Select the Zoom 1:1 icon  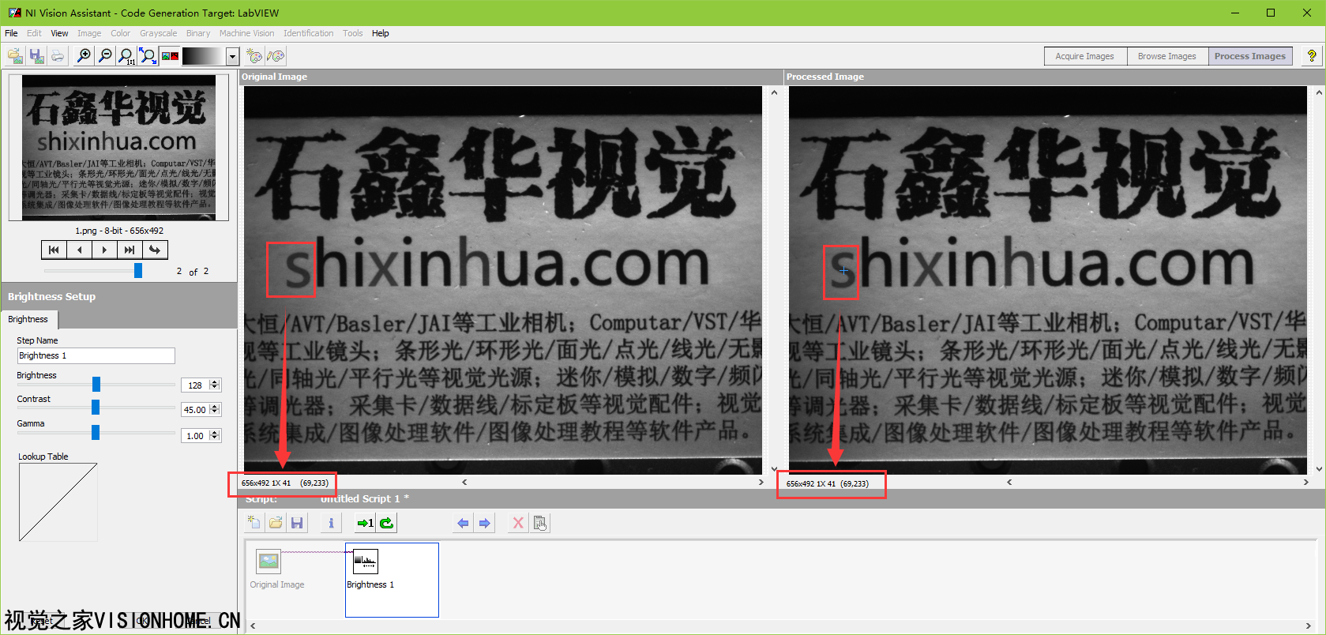pos(126,56)
